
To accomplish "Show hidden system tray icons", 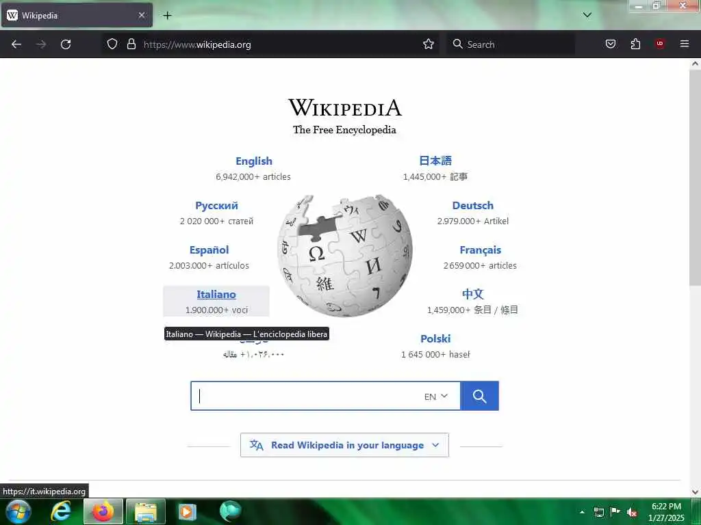I will pos(582,512).
